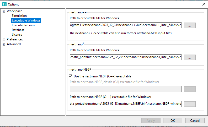Click the nextnano++ executable path field
Viewport: 208px width, 127px height.
point(125,25)
